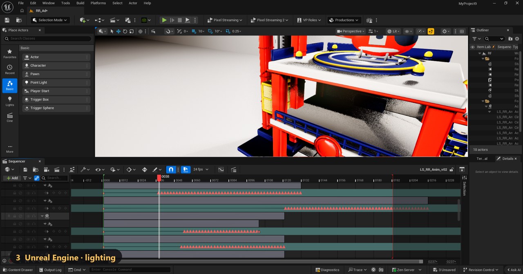Open the File menu

pyautogui.click(x=21, y=3)
